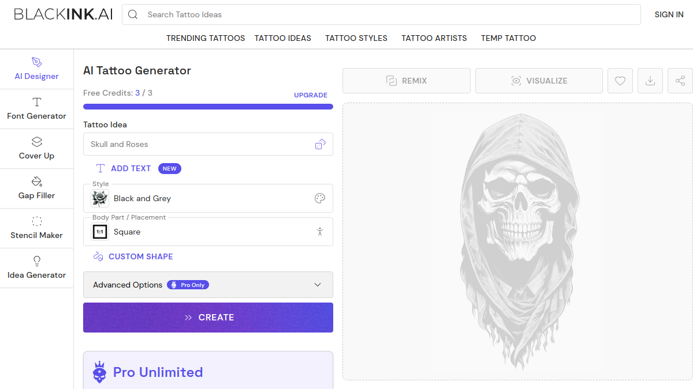Click the Tattoo Idea input field

pos(208,144)
